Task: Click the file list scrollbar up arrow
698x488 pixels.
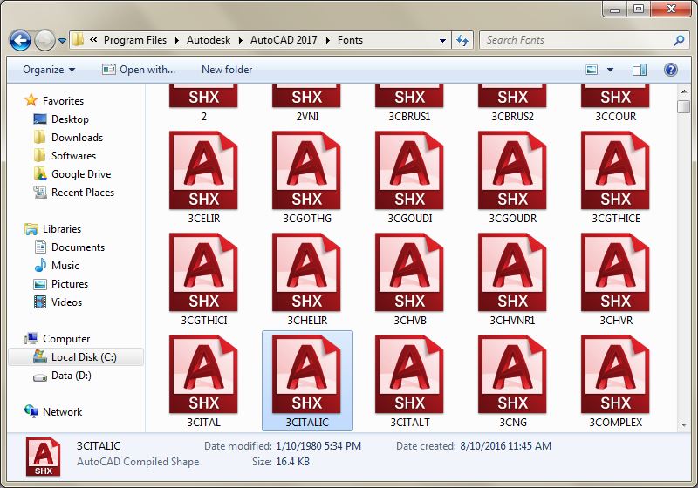Action: (x=684, y=91)
